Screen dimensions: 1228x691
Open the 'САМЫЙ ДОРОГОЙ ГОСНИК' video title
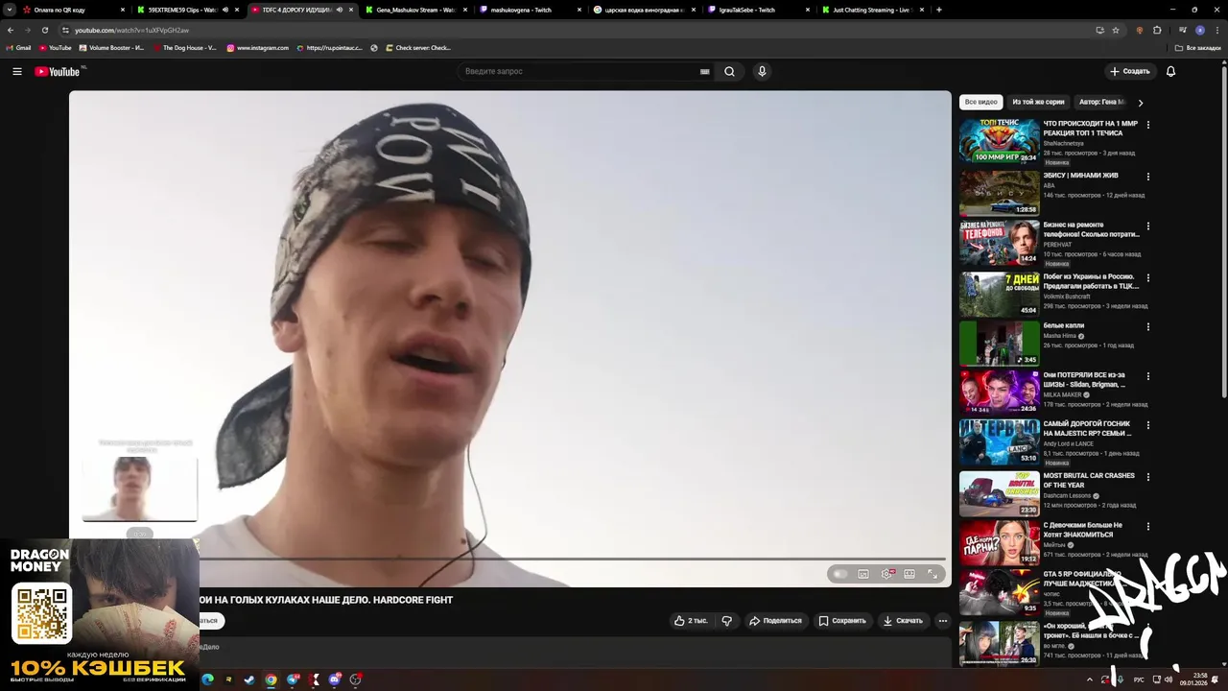[x=1087, y=428]
